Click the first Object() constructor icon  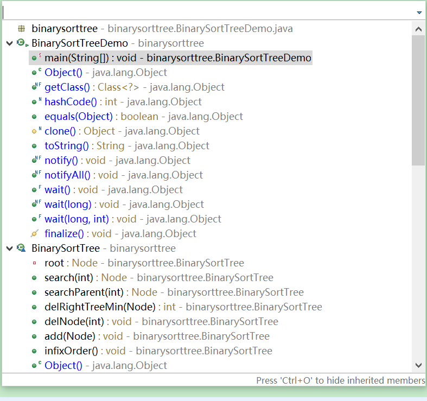pos(36,72)
